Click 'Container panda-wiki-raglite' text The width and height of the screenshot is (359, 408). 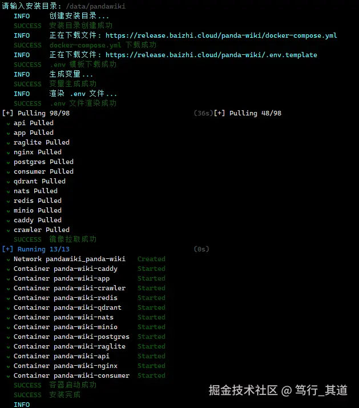(x=70, y=346)
